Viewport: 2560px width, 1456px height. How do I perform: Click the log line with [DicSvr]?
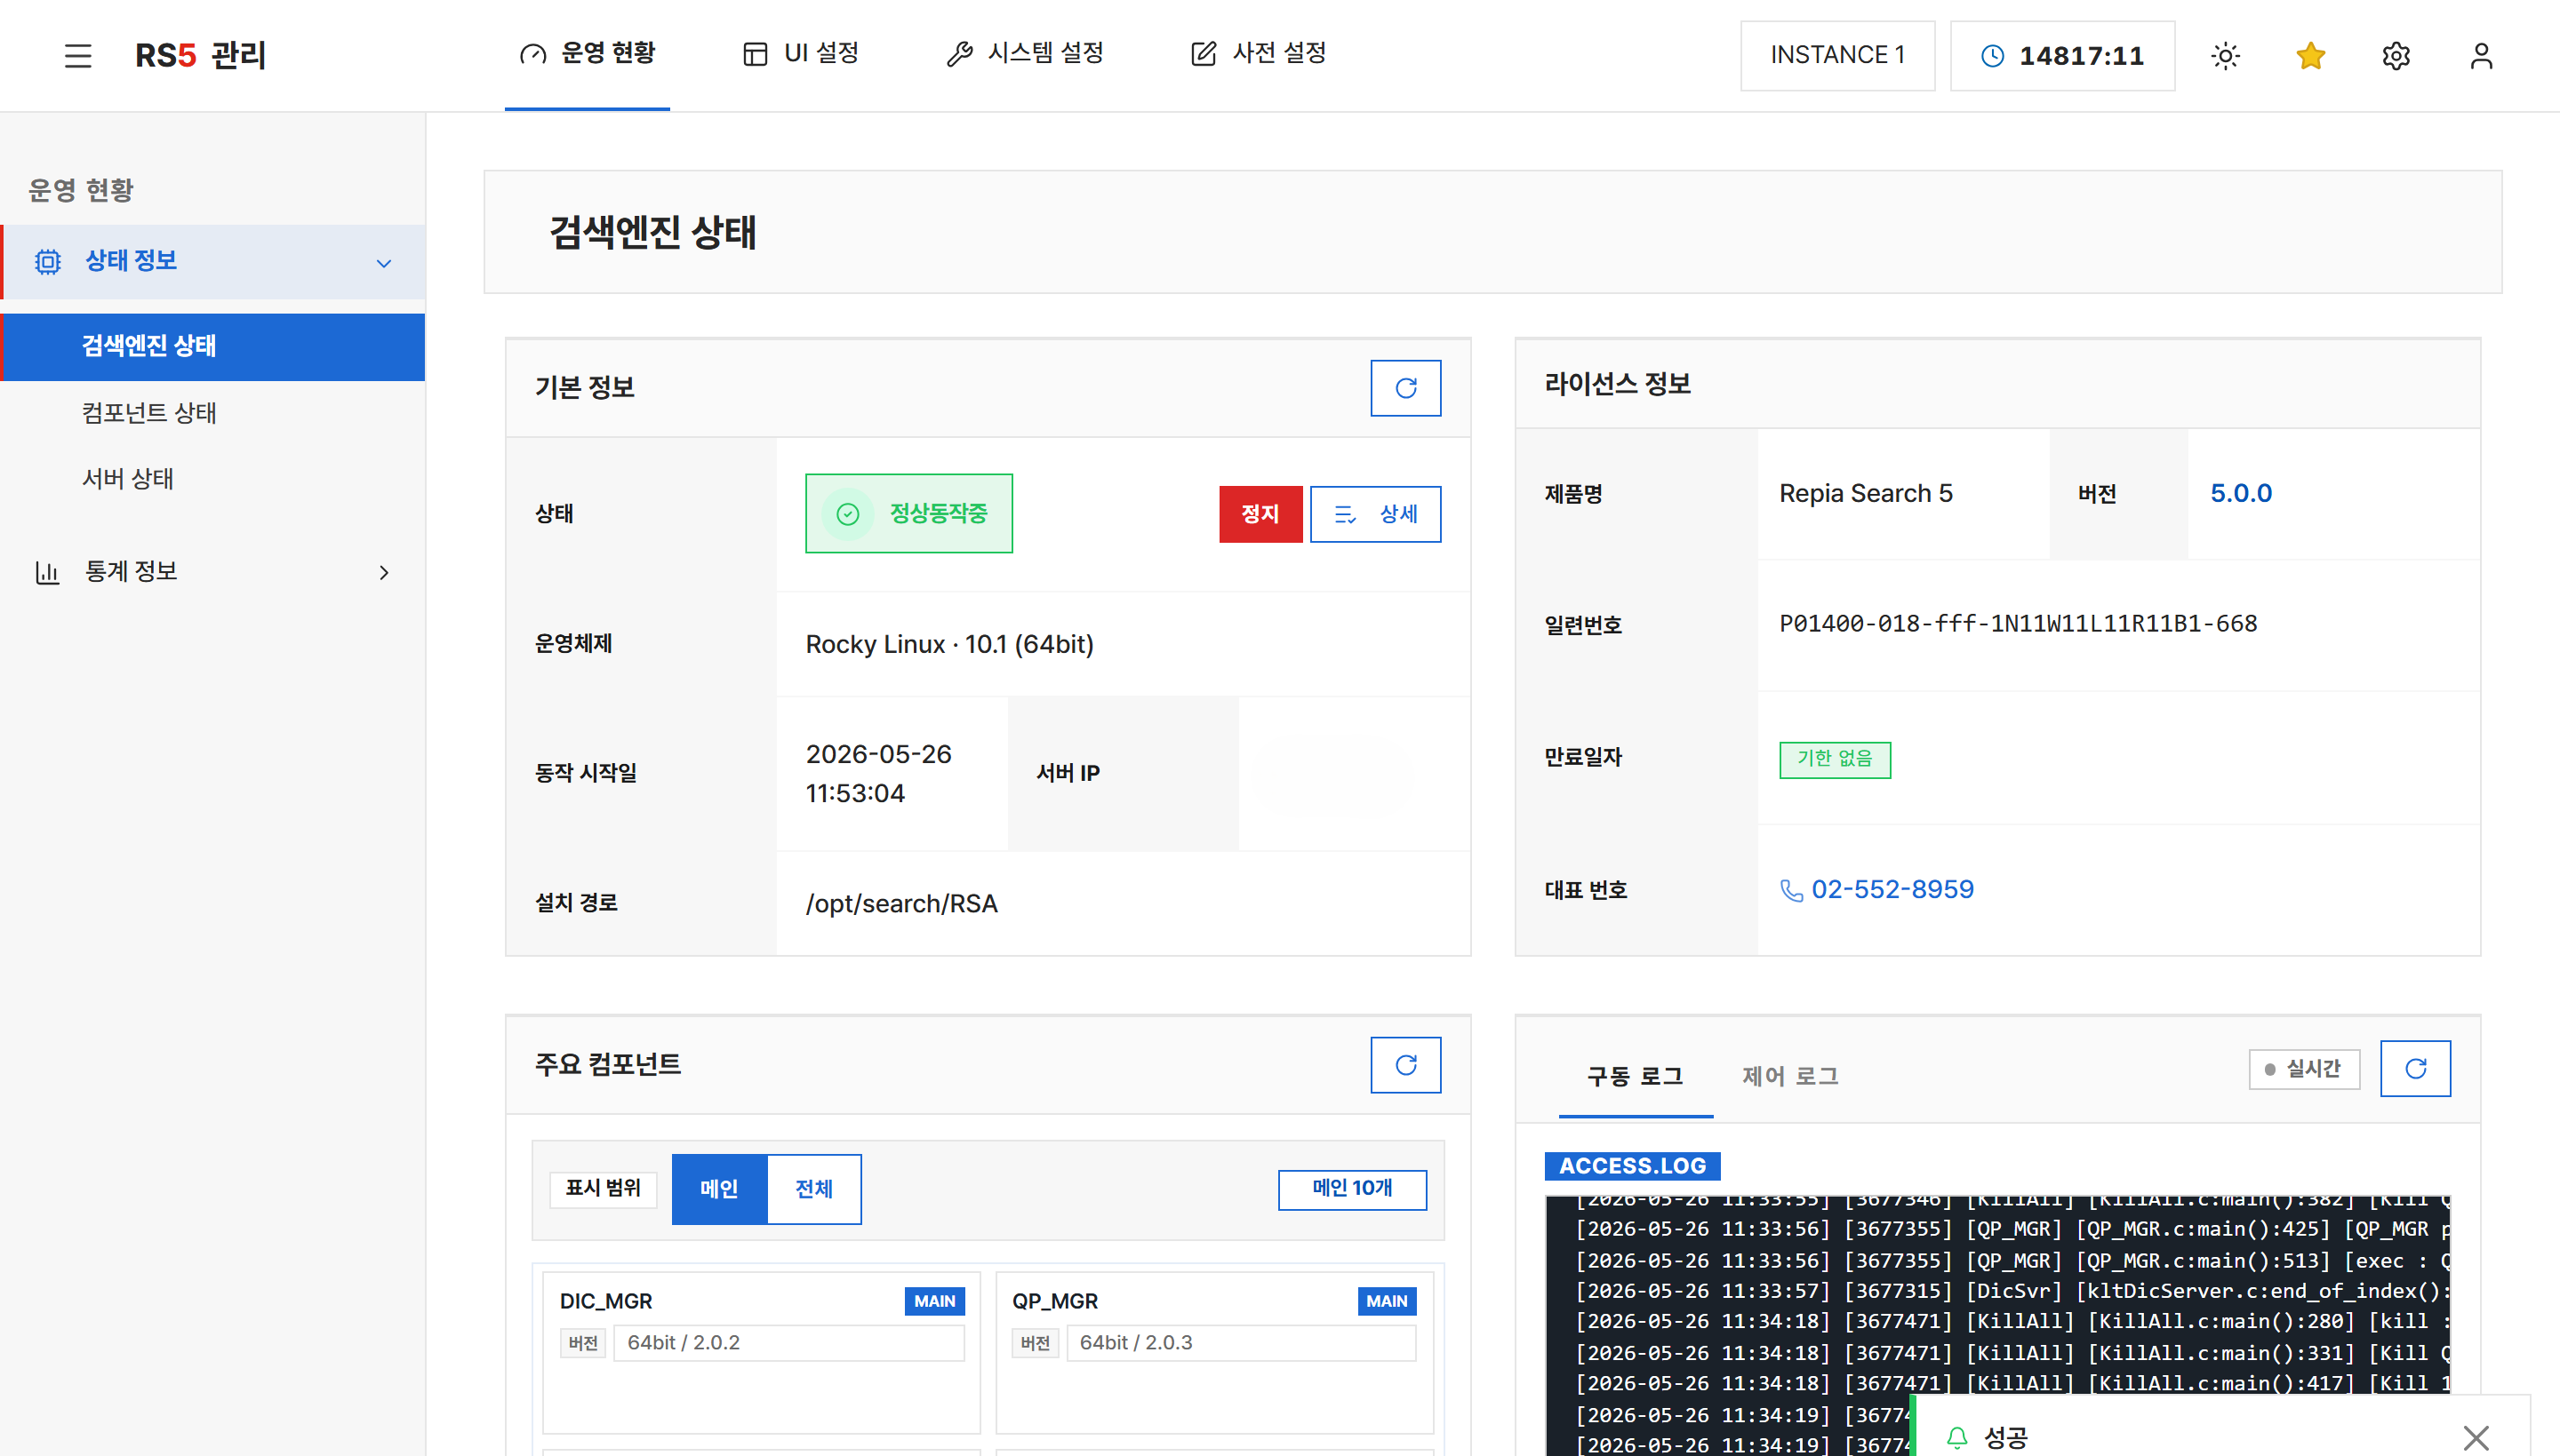click(x=2011, y=1291)
